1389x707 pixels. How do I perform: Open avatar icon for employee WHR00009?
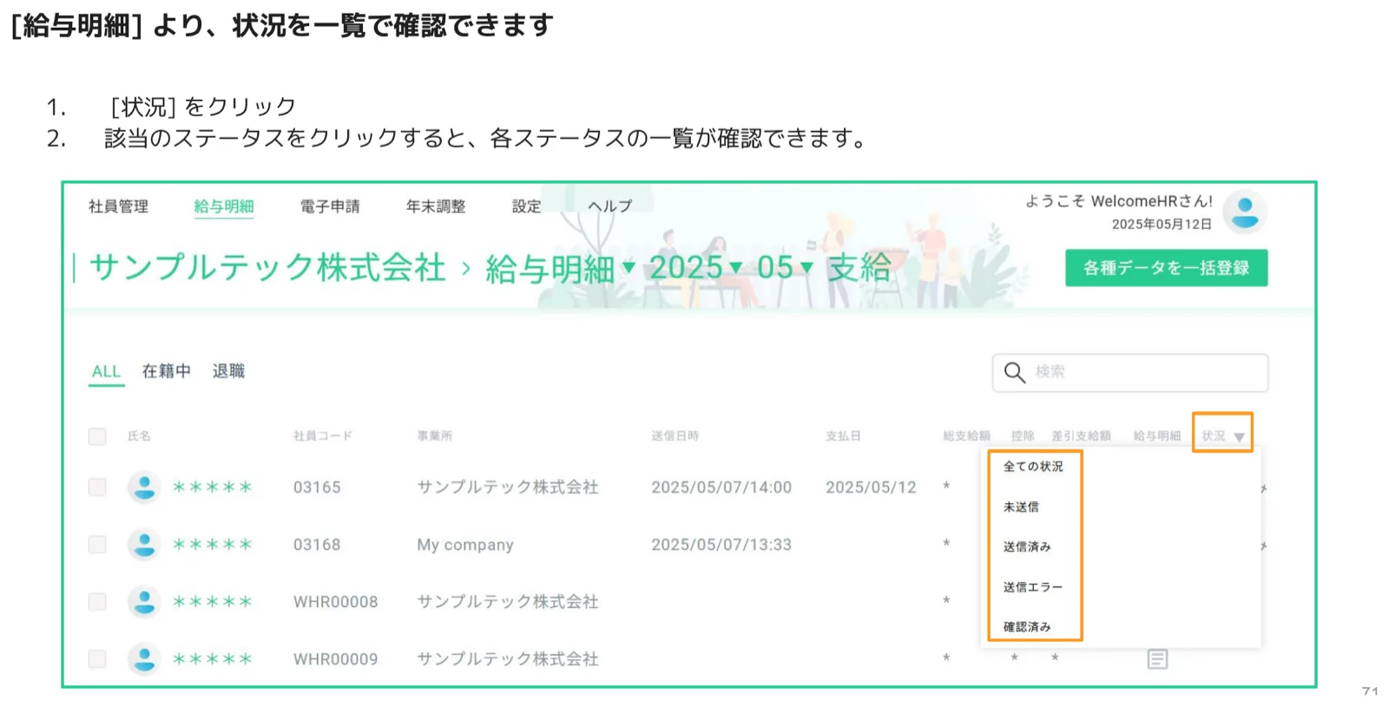pos(144,659)
